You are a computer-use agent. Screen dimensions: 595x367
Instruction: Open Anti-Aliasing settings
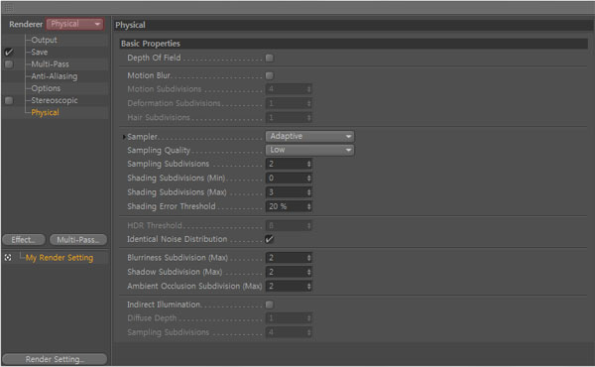(55, 76)
